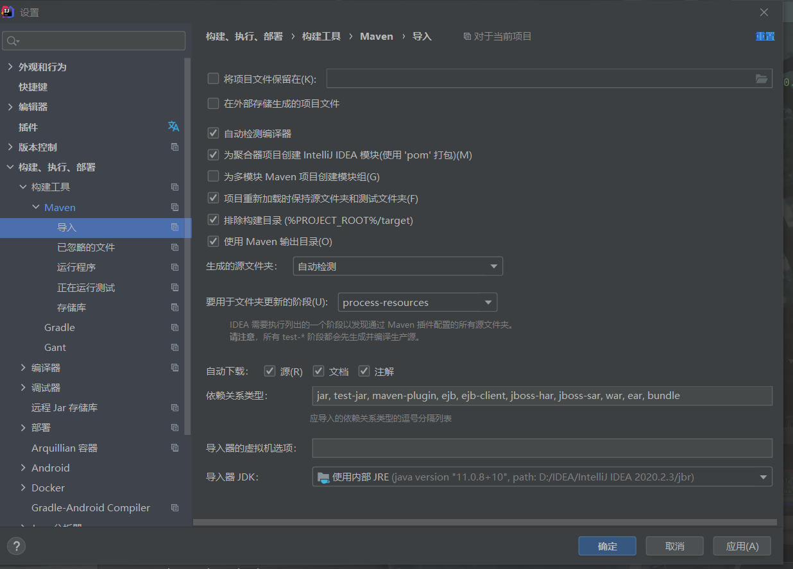Viewport: 793px width, 569px height.
Task: Click the project-level icon next to Gradle
Action: pos(175,327)
